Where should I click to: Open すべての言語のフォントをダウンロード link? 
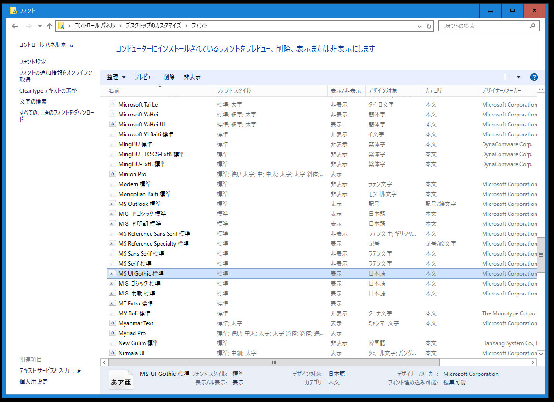pyautogui.click(x=56, y=116)
